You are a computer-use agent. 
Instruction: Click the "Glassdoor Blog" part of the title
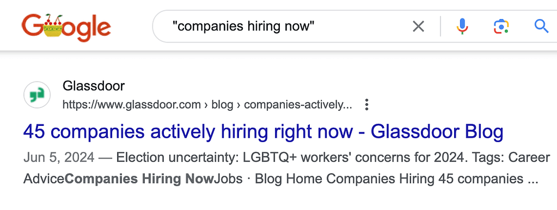pyautogui.click(x=437, y=131)
